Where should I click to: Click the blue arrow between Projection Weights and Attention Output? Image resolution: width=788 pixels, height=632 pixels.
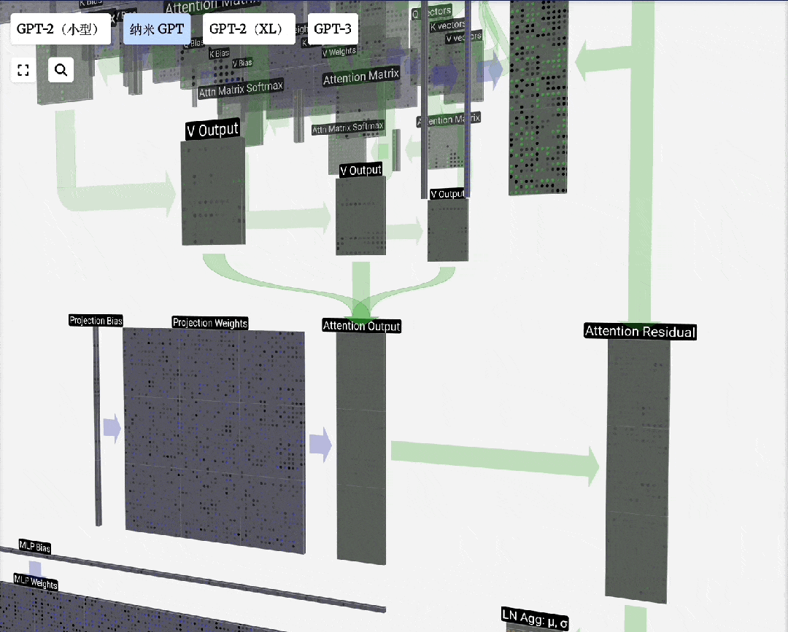pyautogui.click(x=320, y=444)
